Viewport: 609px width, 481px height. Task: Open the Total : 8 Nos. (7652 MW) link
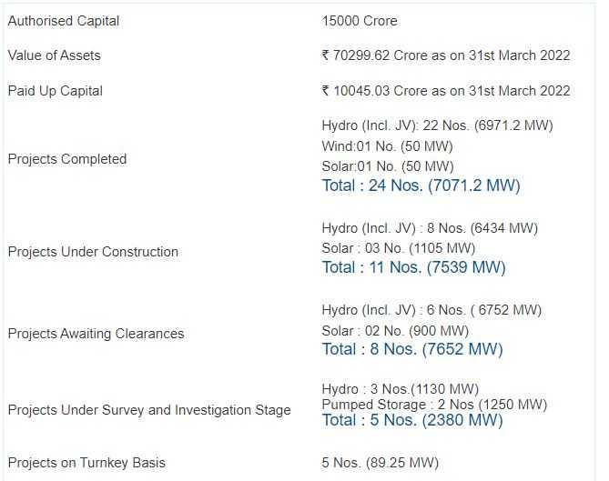tap(412, 349)
